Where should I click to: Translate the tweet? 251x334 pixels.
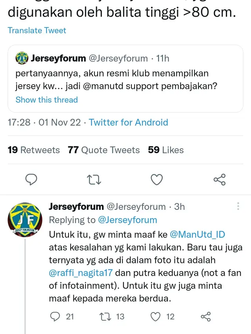pyautogui.click(x=36, y=30)
